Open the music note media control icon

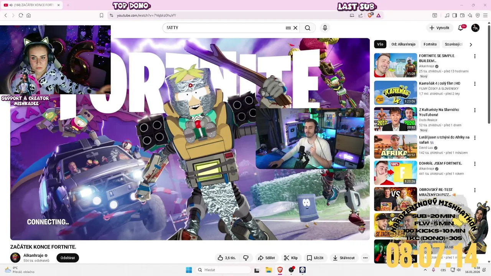pos(447,15)
